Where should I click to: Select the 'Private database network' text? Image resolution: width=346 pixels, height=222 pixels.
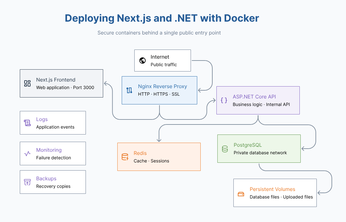pyautogui.click(x=260, y=153)
